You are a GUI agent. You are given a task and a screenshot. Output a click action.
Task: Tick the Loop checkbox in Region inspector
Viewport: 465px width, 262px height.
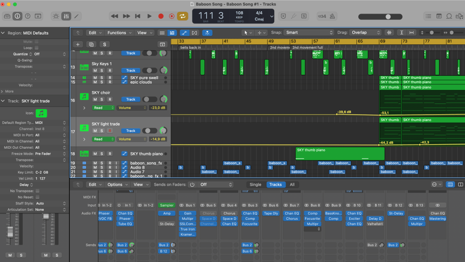click(36, 48)
